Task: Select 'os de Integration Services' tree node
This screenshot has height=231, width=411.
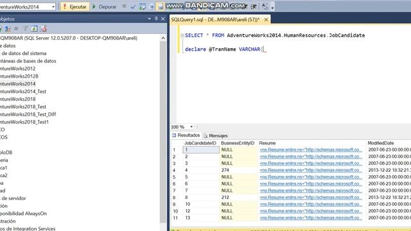Action: pyautogui.click(x=28, y=228)
